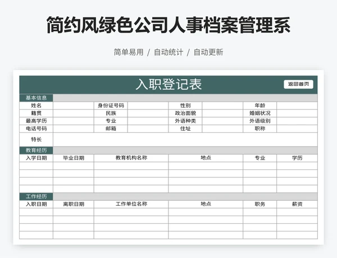This screenshot has height=258, width=337.
Task: Select the 入职登记表 title banner
Action: [168, 85]
